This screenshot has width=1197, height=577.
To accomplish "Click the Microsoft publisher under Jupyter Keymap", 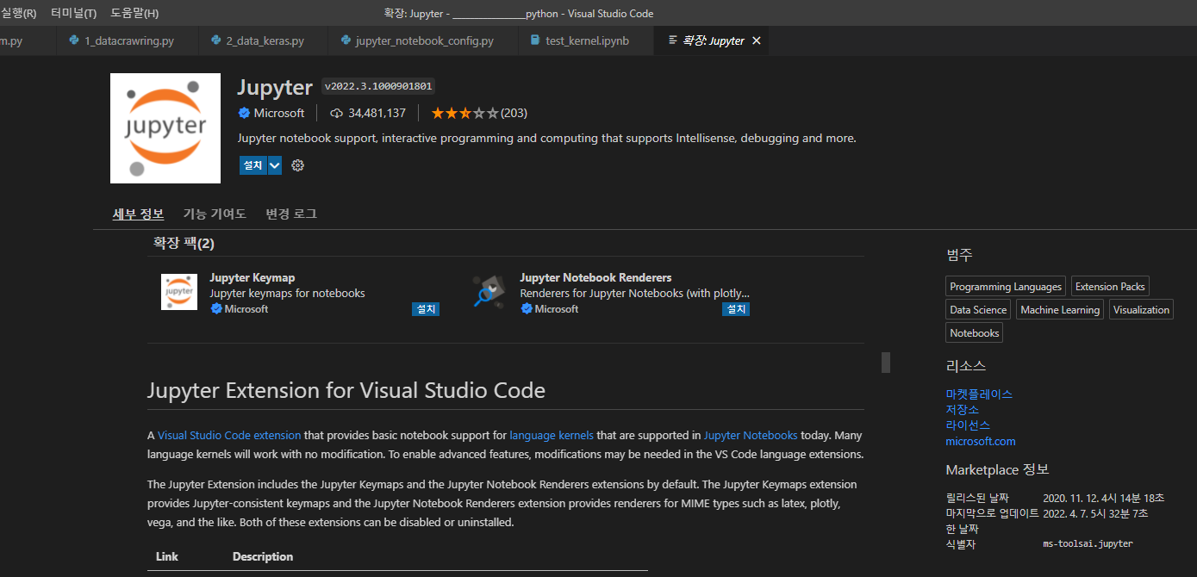I will tap(246, 309).
